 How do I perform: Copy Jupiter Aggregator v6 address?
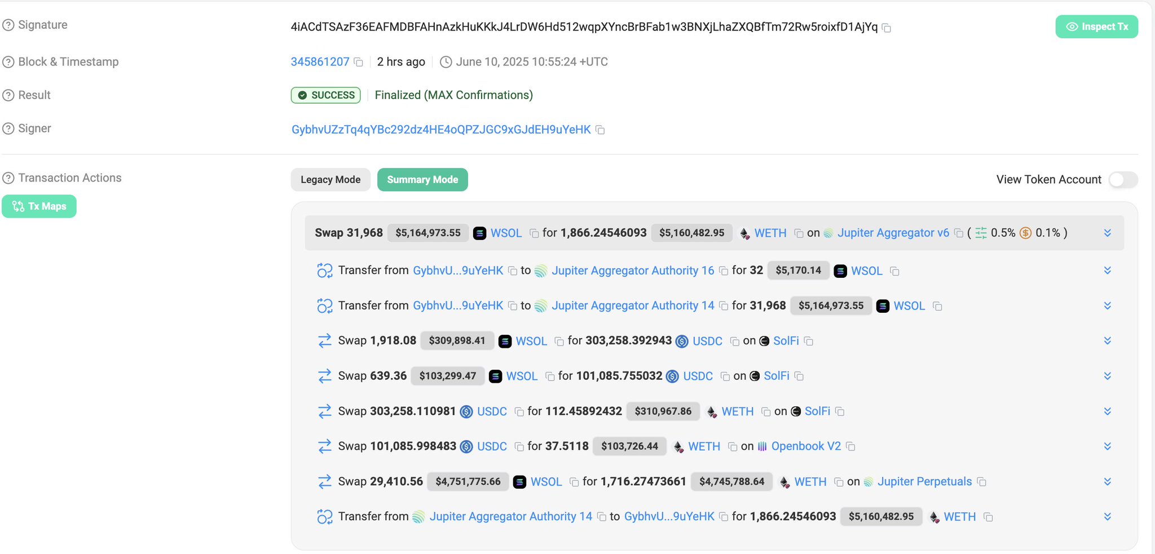click(x=958, y=233)
